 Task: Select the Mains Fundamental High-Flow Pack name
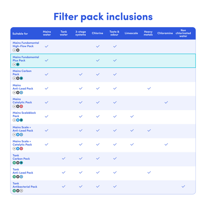coord(26,44)
